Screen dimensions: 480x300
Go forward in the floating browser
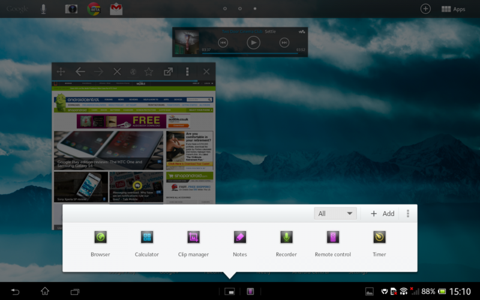click(98, 71)
